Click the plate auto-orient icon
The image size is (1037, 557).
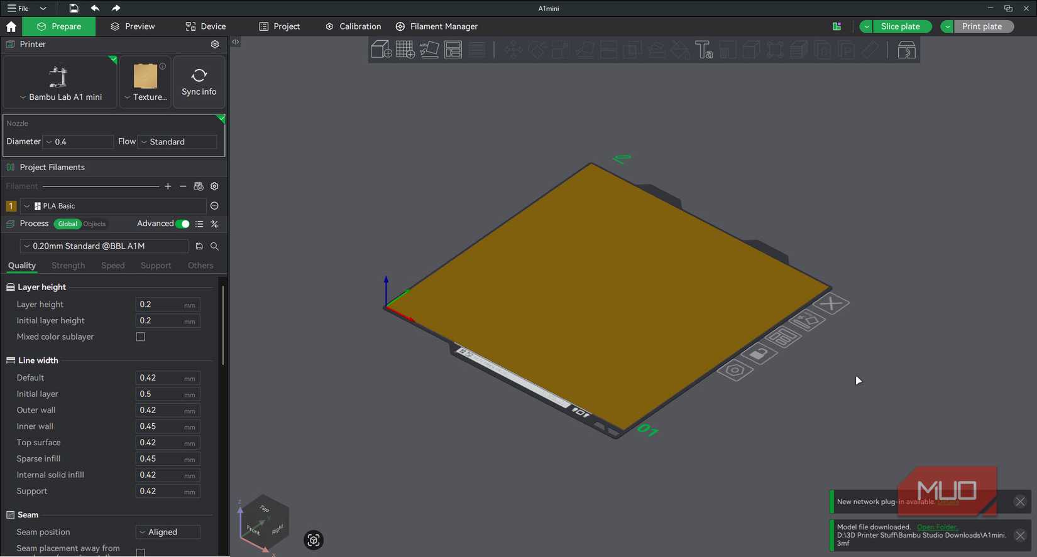coord(807,321)
